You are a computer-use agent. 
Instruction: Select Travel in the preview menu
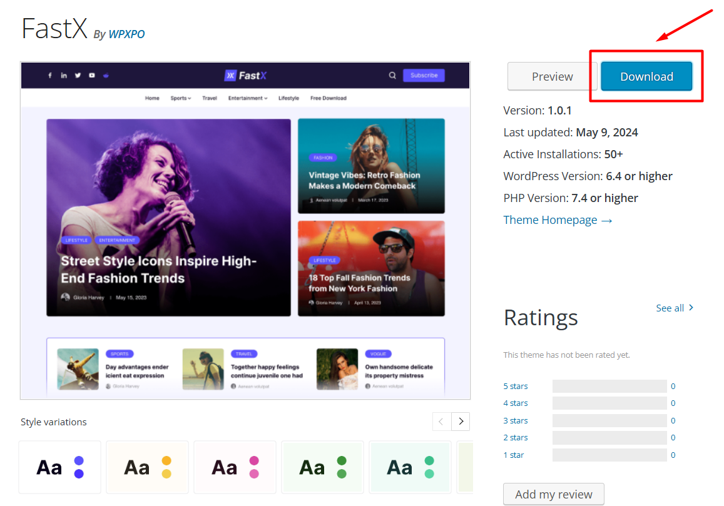210,98
